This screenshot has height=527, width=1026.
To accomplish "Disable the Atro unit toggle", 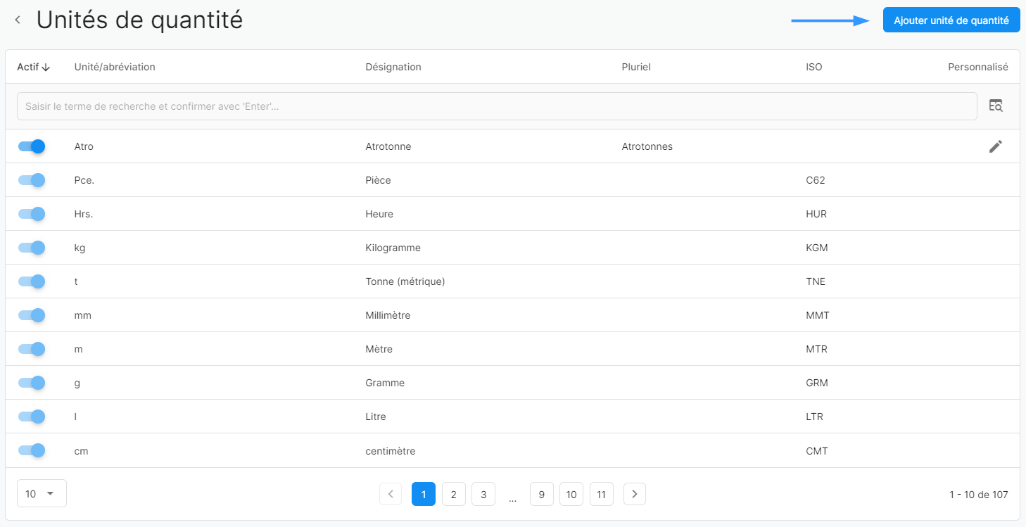I will [x=32, y=146].
